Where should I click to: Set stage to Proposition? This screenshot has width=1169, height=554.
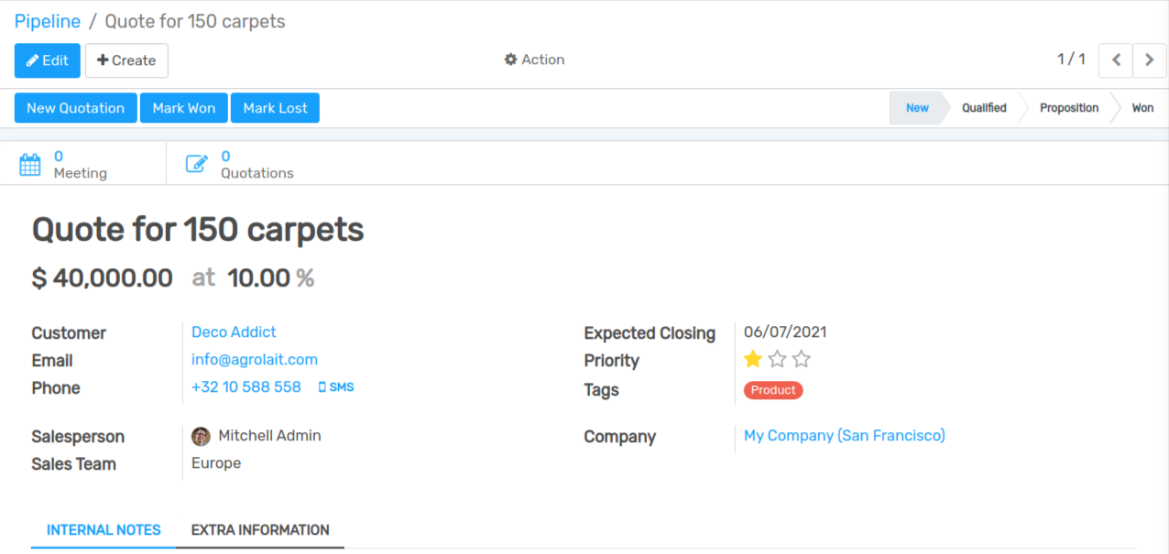(1069, 108)
